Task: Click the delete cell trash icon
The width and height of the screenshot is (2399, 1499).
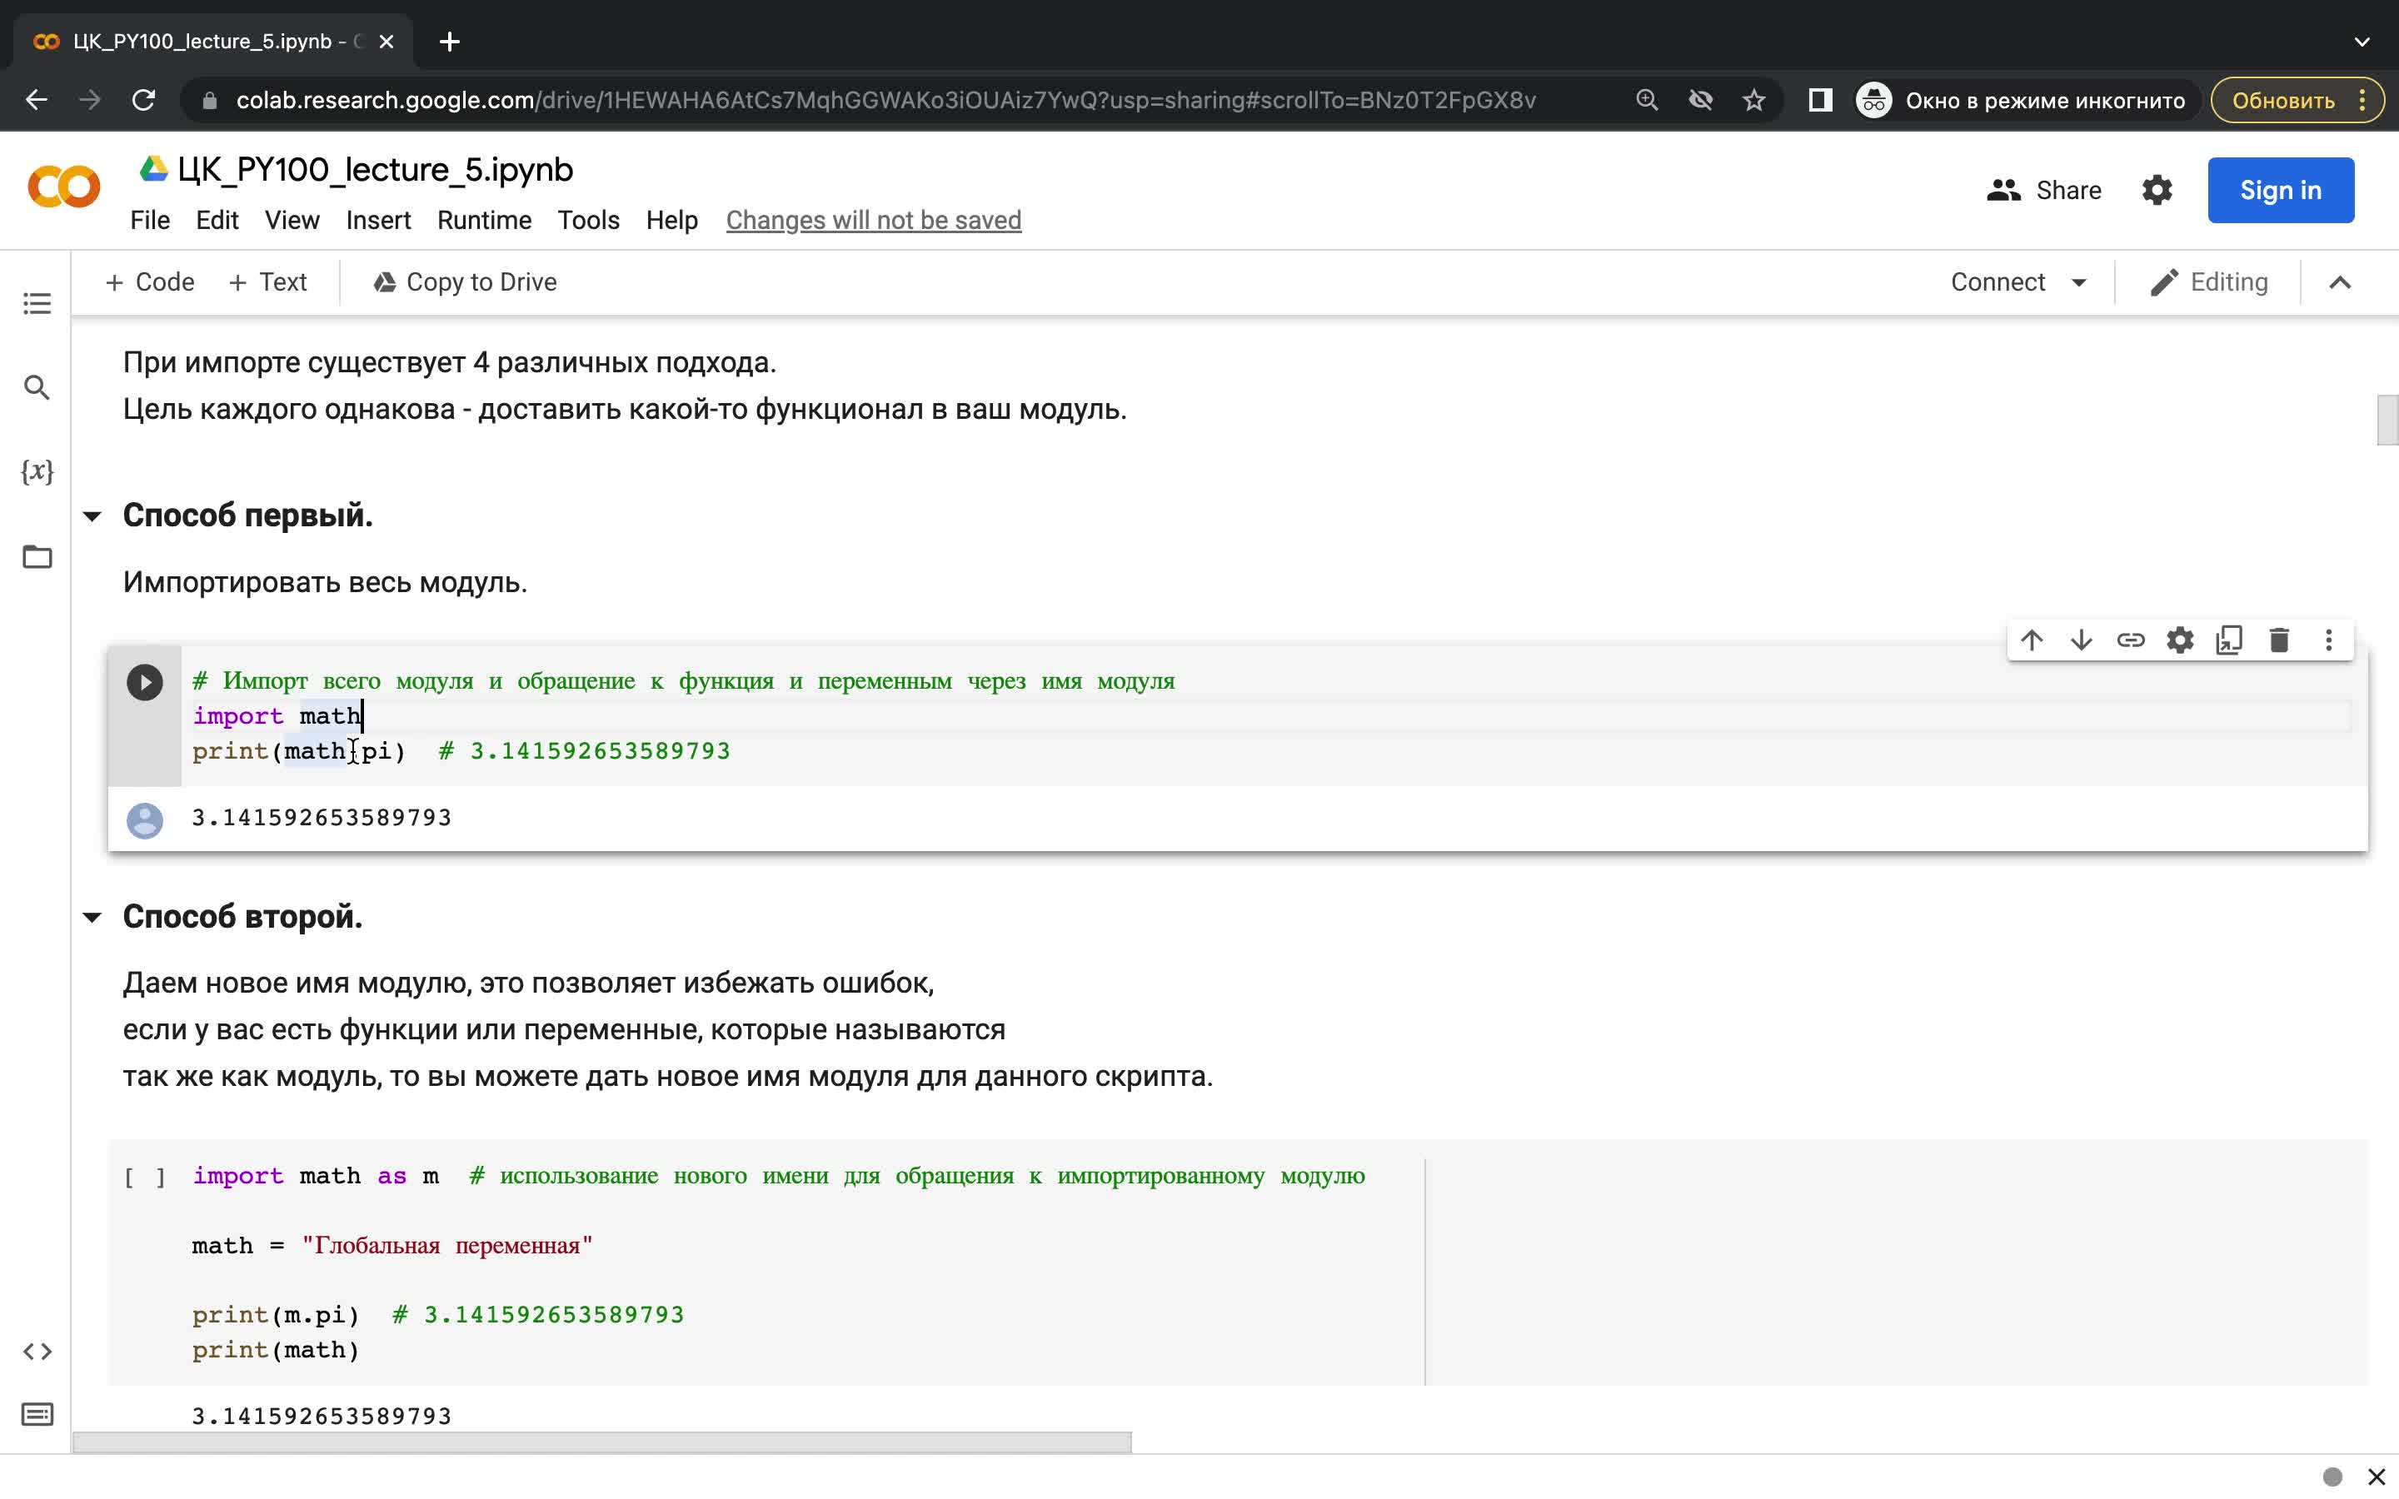Action: click(x=2279, y=640)
